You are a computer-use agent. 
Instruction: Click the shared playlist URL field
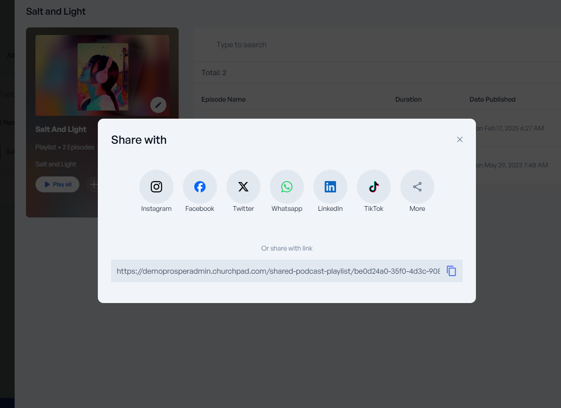(278, 271)
